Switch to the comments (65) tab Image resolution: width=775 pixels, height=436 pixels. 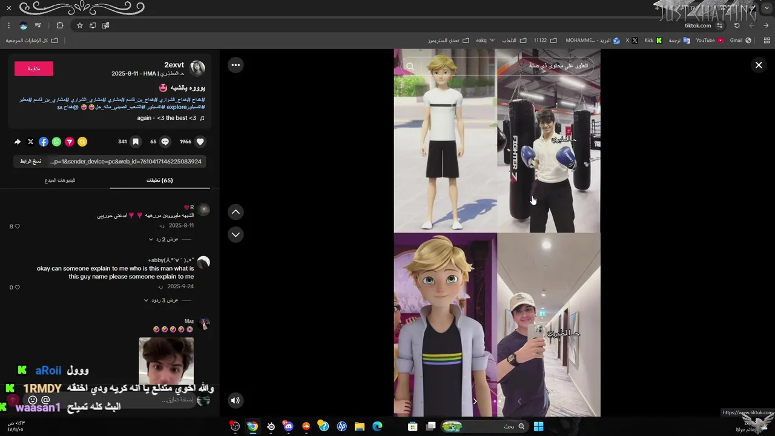click(160, 180)
